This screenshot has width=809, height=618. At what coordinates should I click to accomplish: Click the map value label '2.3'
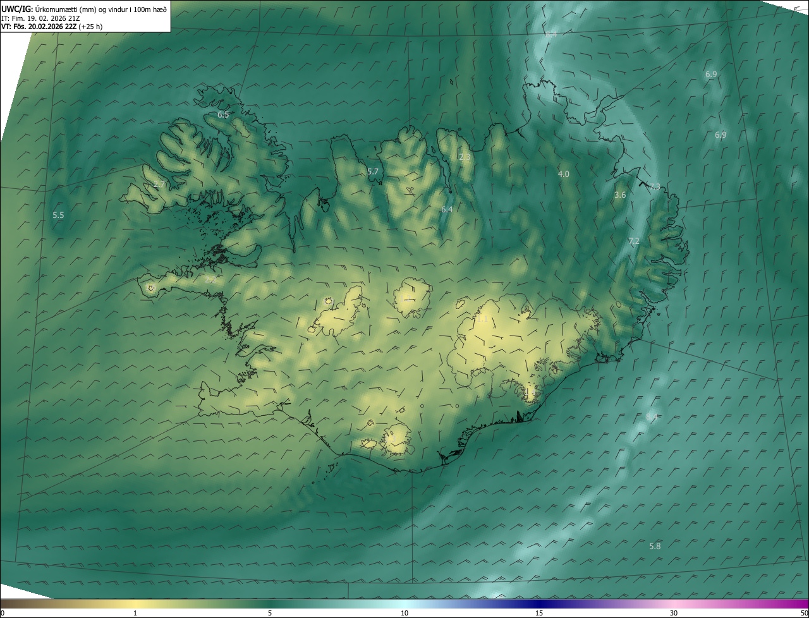465,157
